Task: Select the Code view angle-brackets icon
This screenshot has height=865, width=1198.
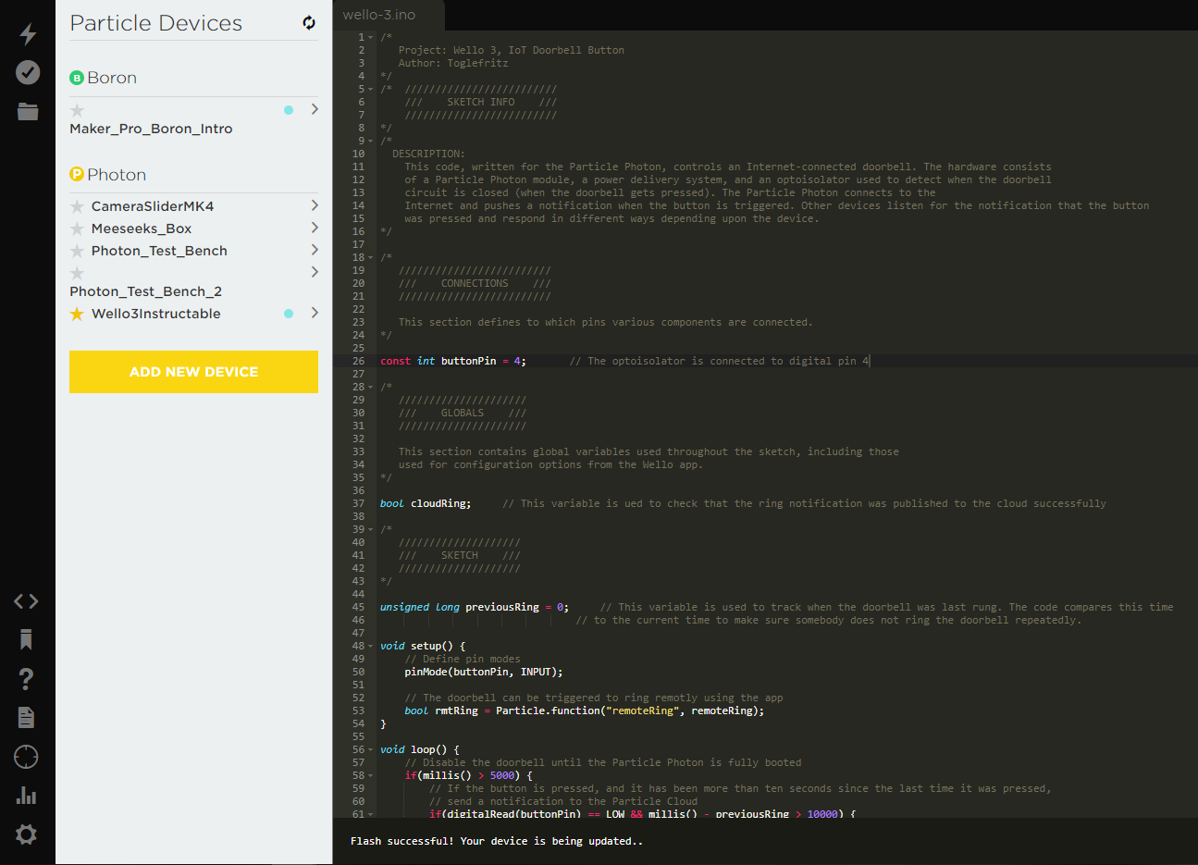Action: tap(26, 600)
